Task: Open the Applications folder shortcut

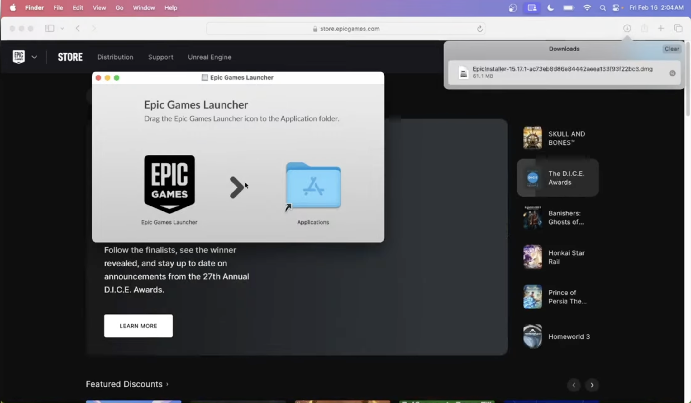Action: point(313,186)
